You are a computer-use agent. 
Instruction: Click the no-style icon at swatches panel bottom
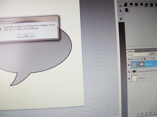153,47
